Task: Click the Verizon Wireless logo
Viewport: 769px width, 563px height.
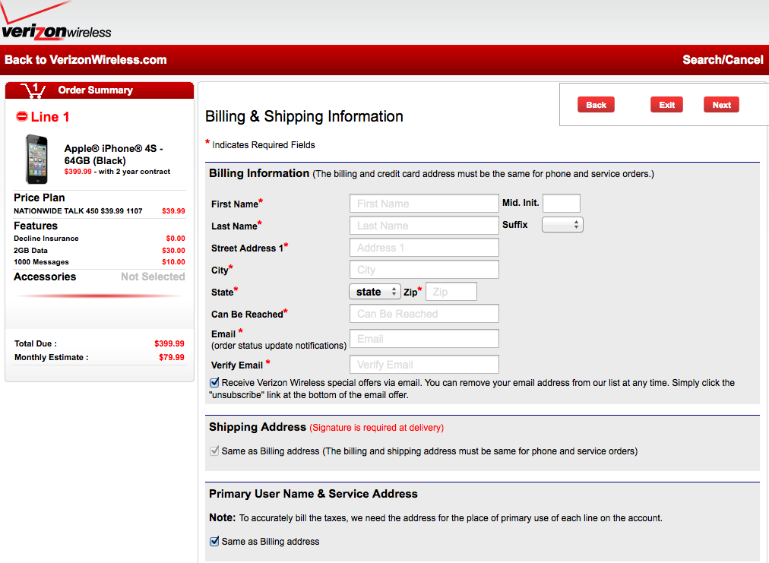Action: click(x=56, y=21)
